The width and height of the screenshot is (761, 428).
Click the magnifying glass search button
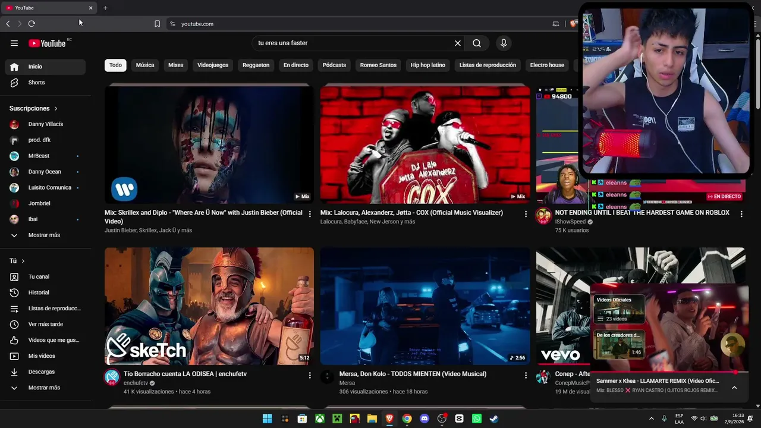[x=477, y=43]
